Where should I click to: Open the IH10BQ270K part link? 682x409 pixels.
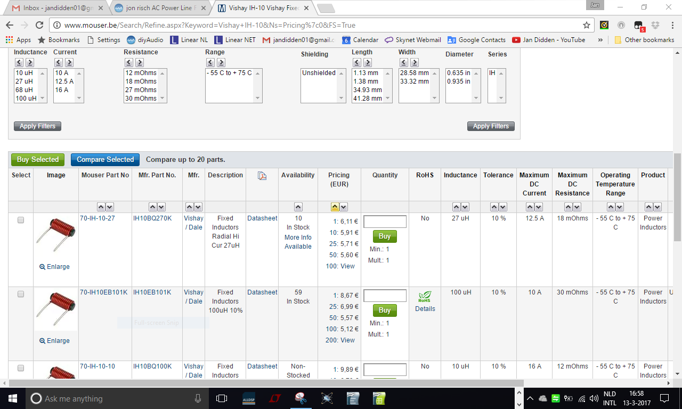pyautogui.click(x=152, y=218)
